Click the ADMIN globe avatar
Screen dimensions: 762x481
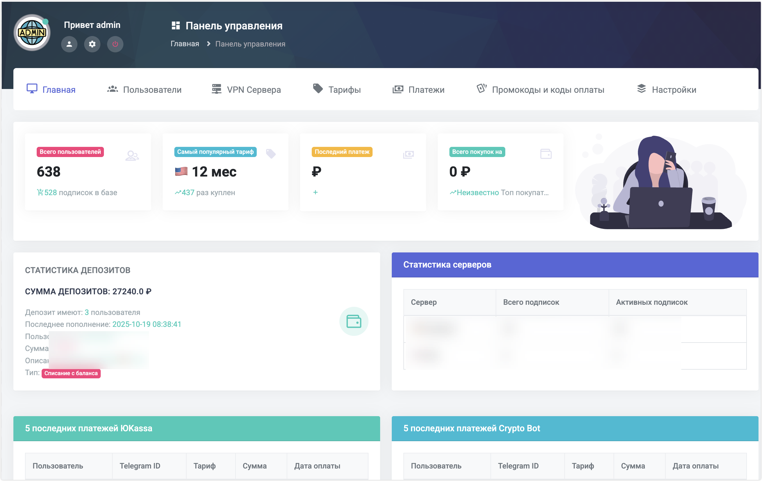[32, 33]
